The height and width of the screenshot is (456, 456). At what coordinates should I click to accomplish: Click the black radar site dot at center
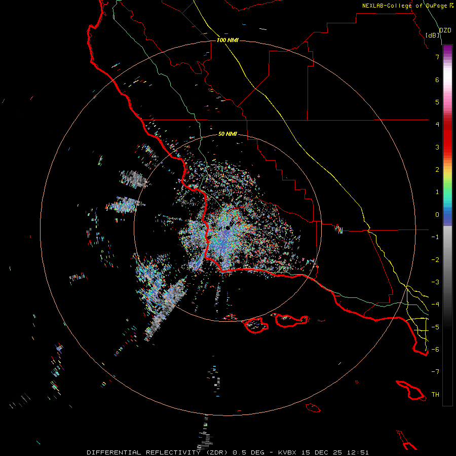[x=227, y=228]
